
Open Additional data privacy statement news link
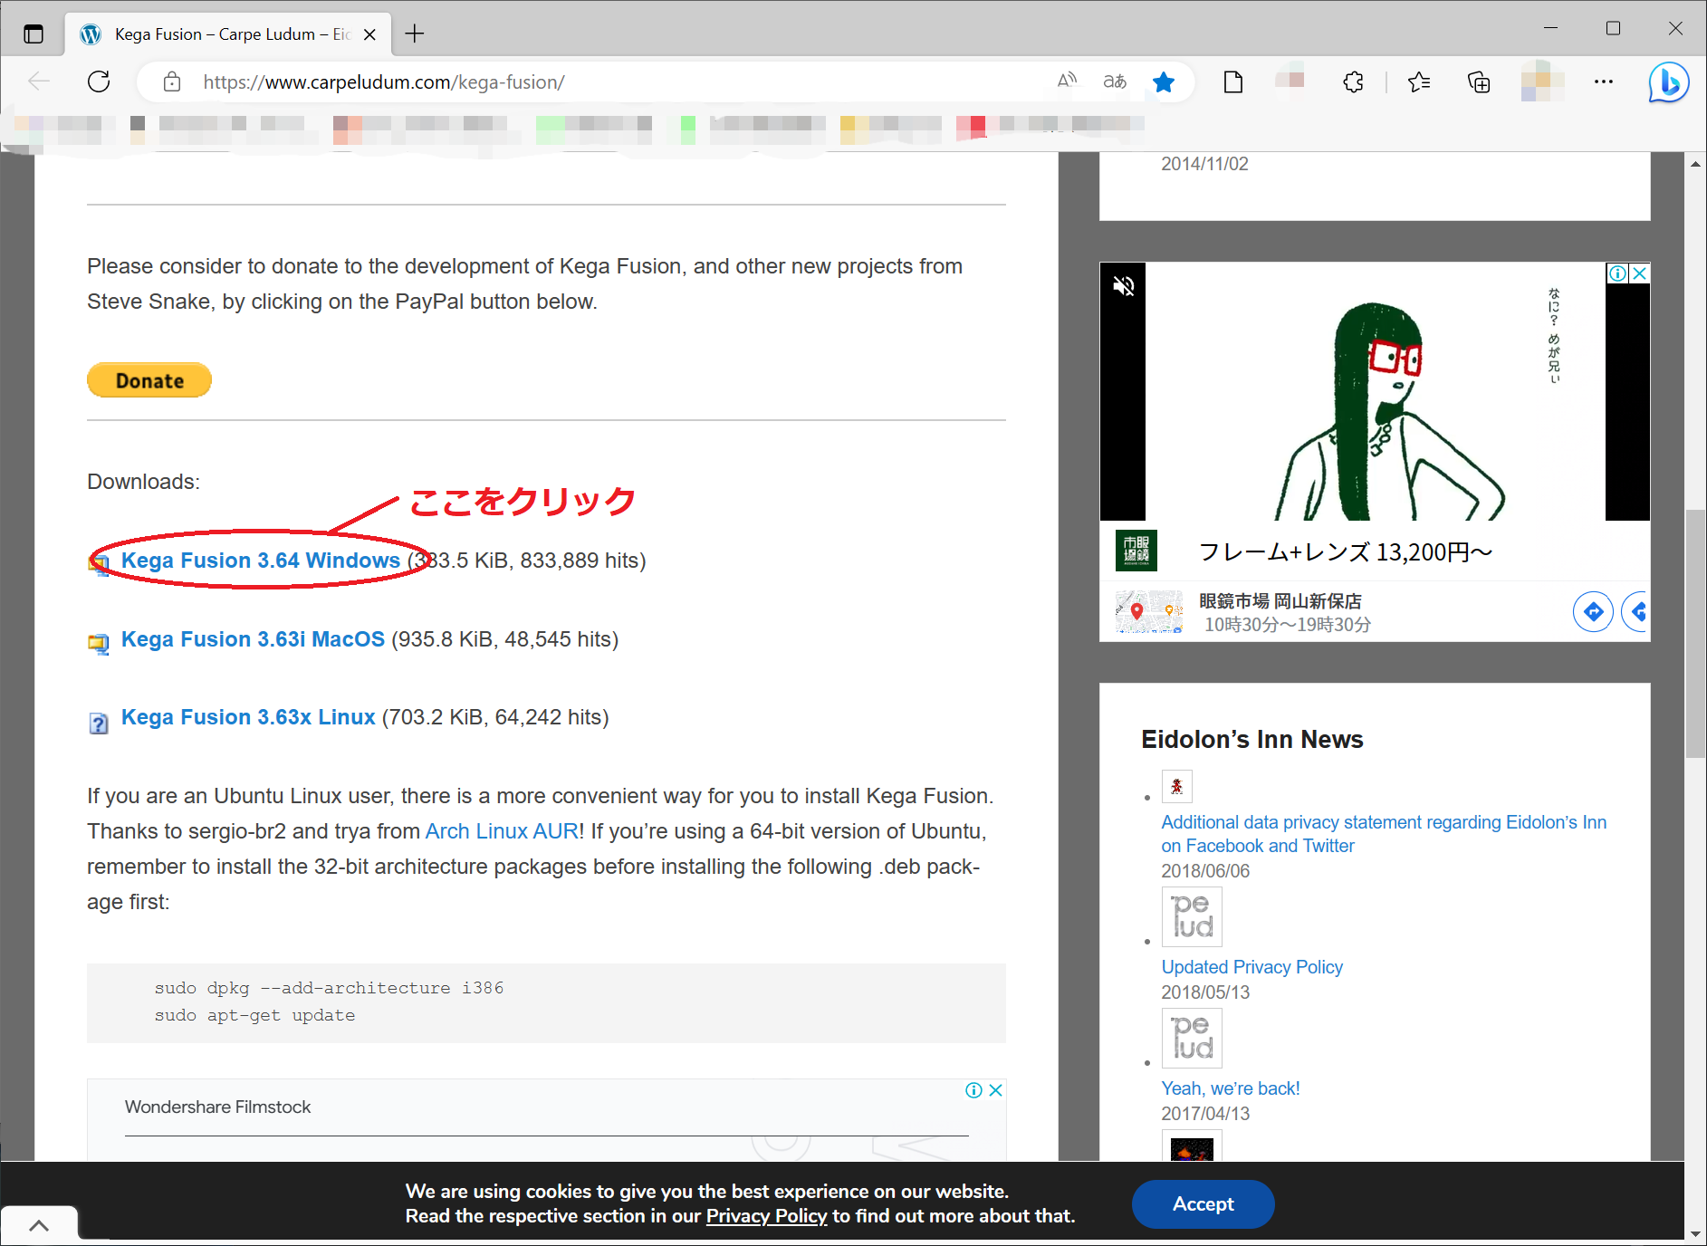point(1384,834)
